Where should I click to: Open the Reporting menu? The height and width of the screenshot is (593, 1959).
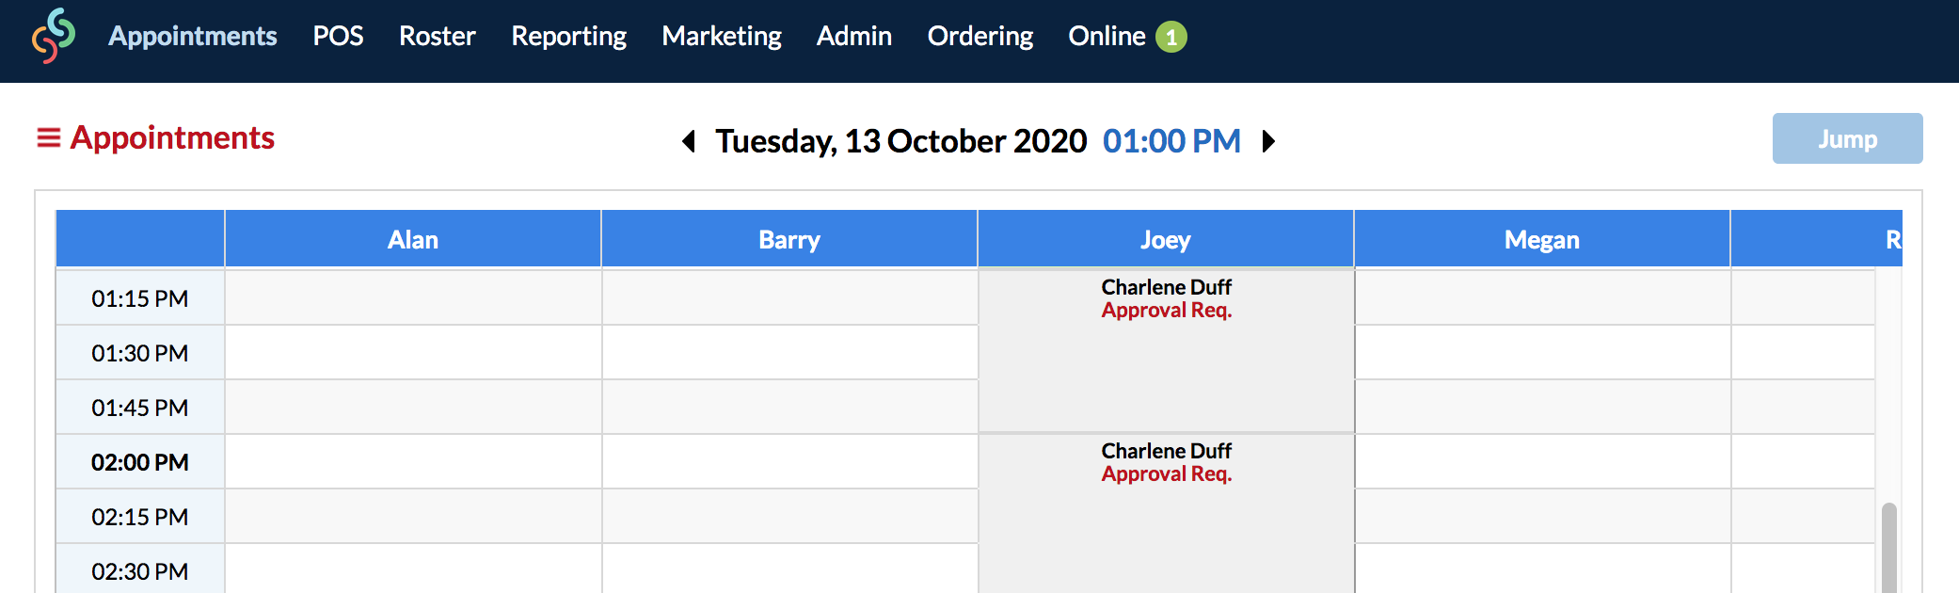click(568, 36)
